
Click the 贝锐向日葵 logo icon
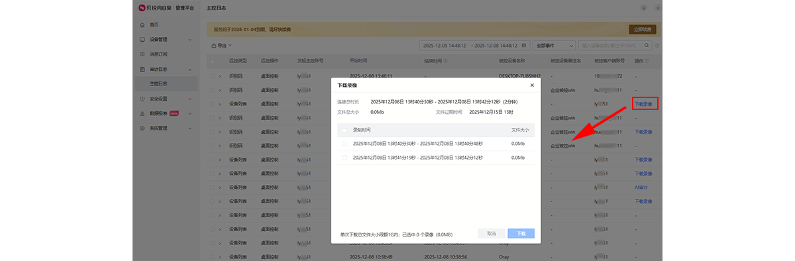pos(142,8)
